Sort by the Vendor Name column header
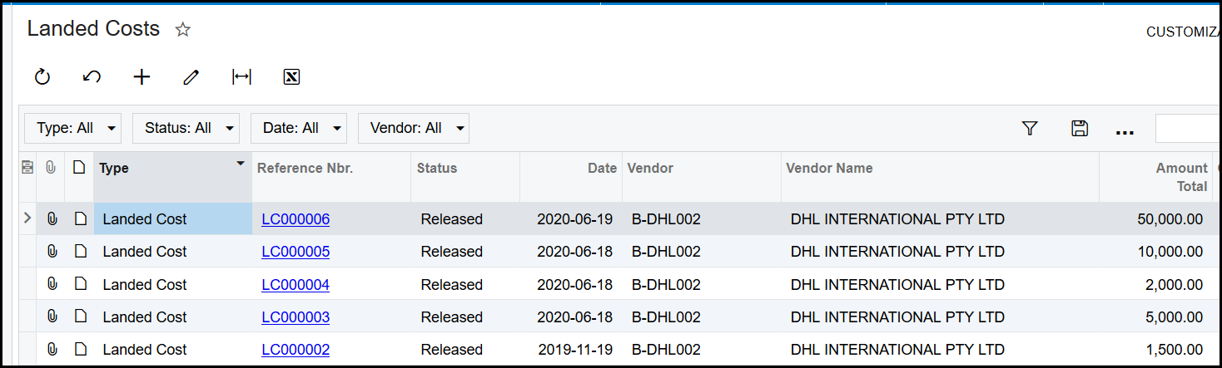 [829, 168]
